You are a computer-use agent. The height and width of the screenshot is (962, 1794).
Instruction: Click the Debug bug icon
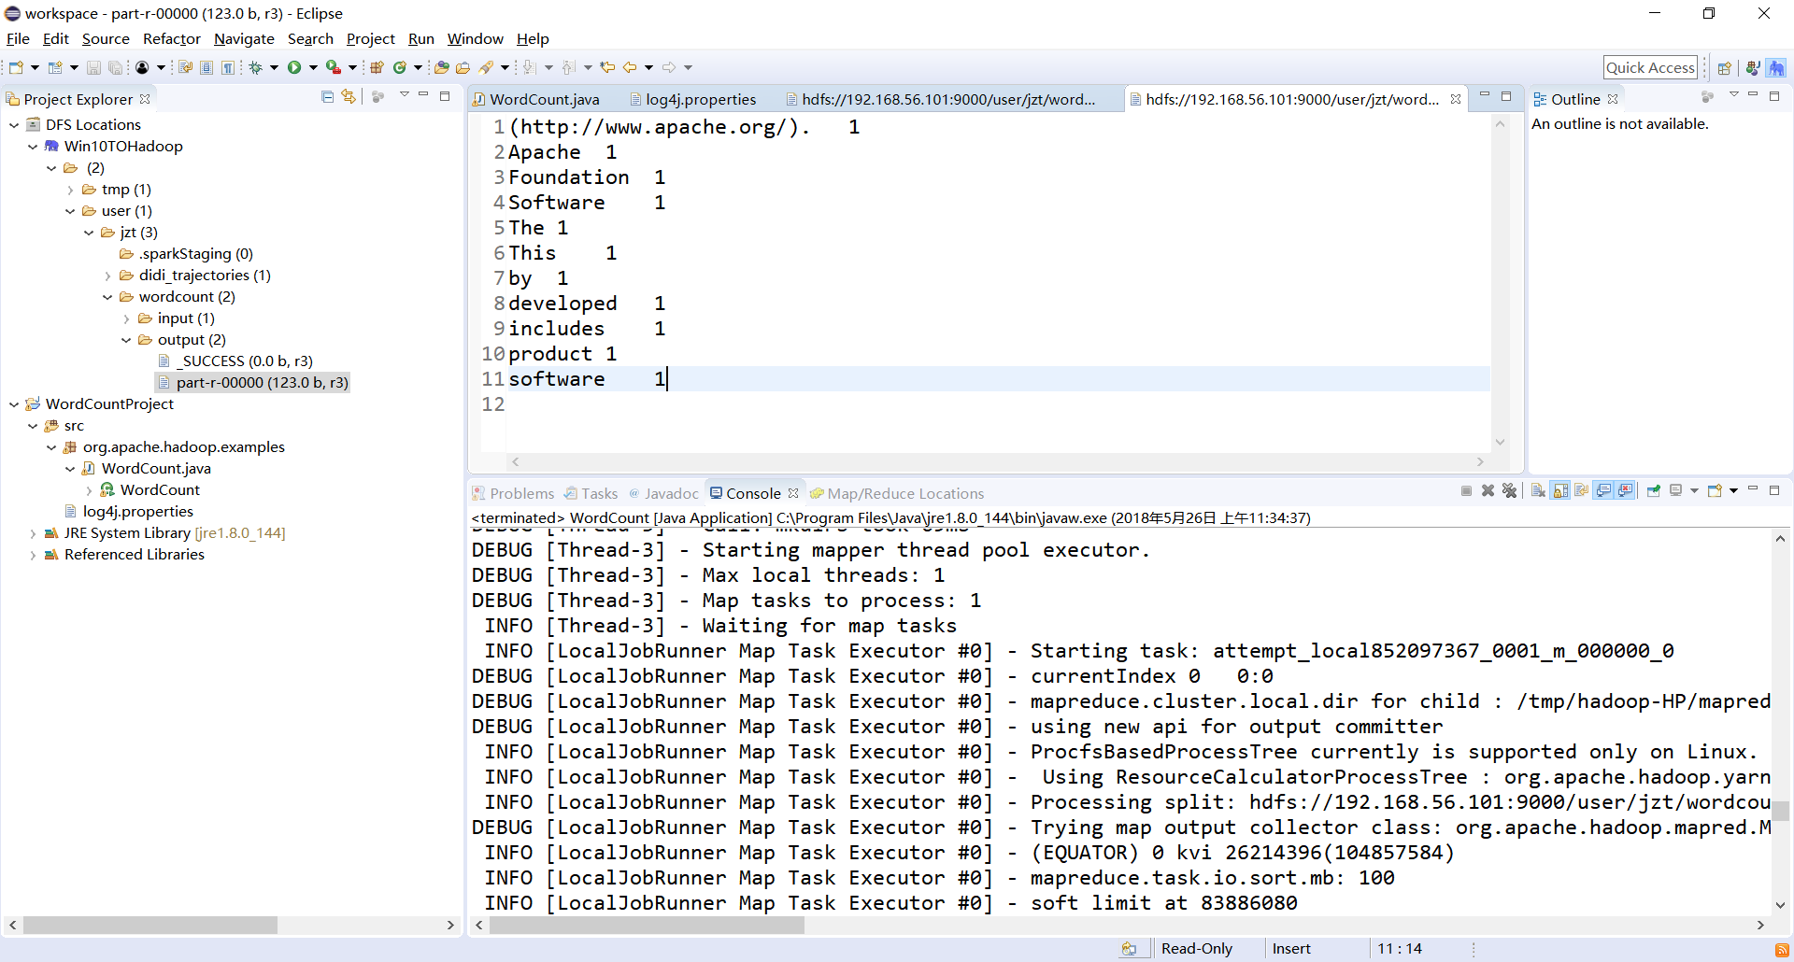point(255,67)
